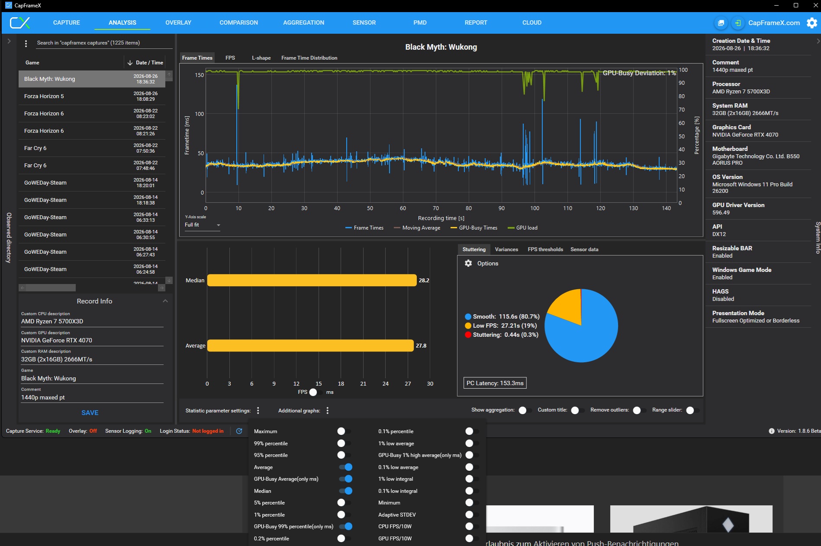Toggle GPU-Busy Average(only ms) switch
Viewport: 821px width, 546px height.
(x=345, y=479)
